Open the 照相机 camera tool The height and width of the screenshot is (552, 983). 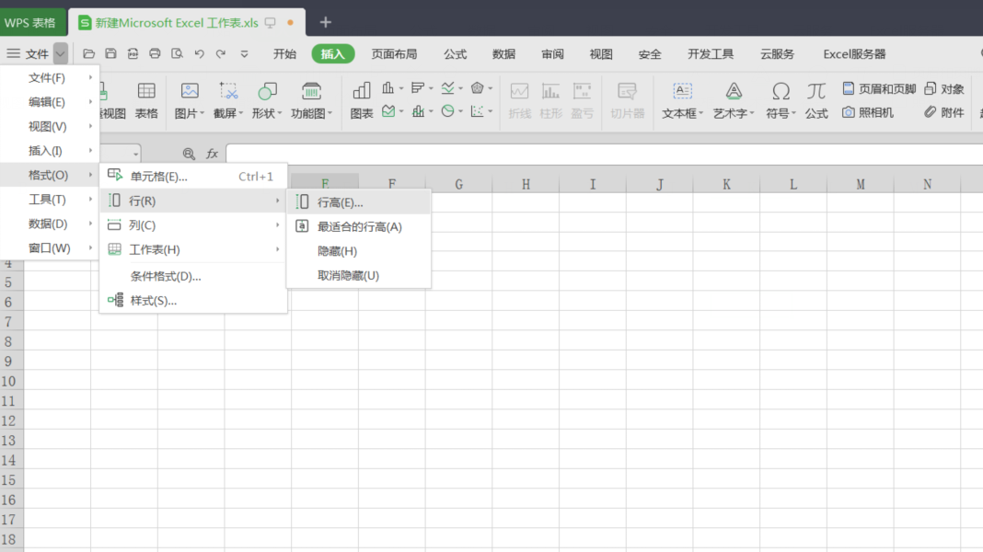868,113
